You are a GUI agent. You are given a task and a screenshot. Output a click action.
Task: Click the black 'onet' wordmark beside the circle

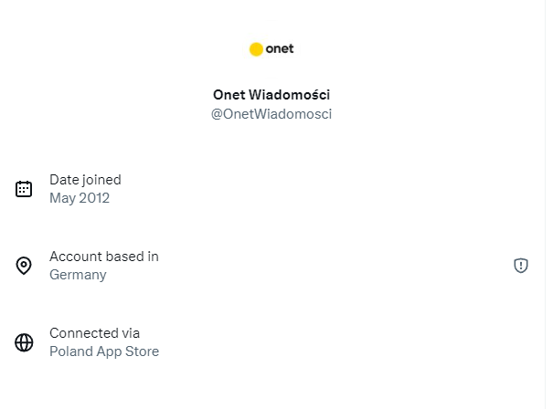tap(280, 48)
